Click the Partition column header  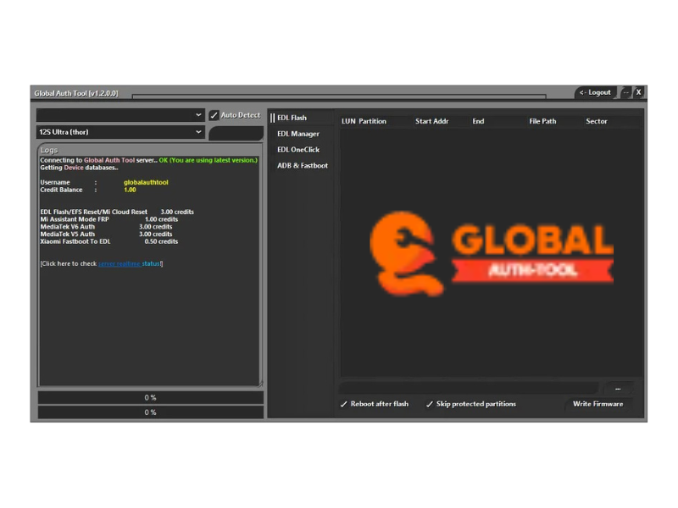pos(372,121)
